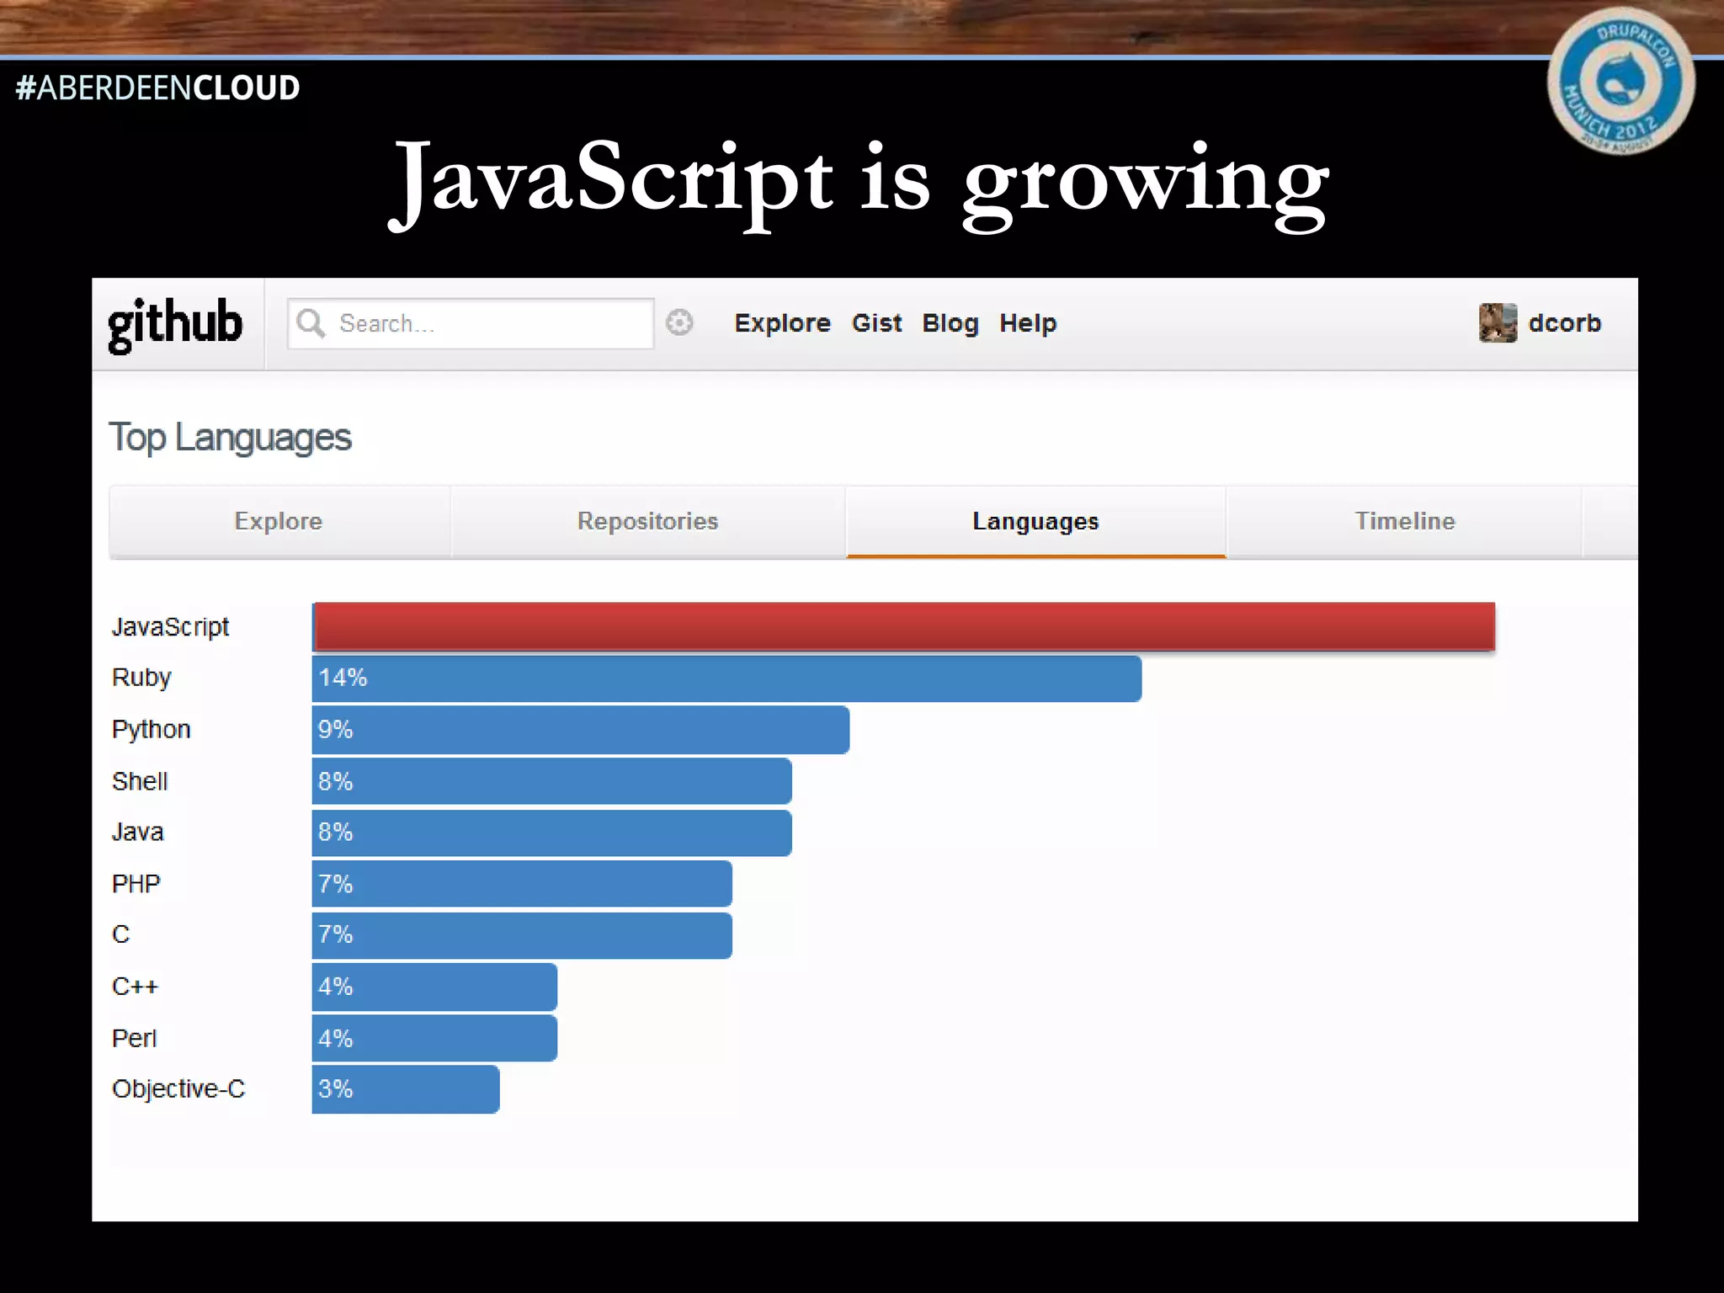Image resolution: width=1724 pixels, height=1293 pixels.
Task: Click the dcorb username
Action: point(1564,323)
